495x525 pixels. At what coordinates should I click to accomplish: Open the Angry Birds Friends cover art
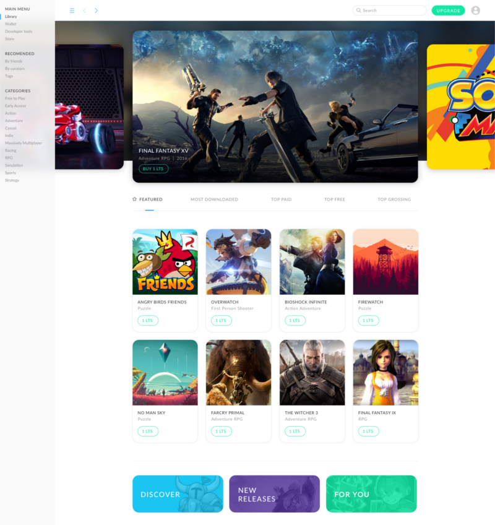click(x=165, y=262)
